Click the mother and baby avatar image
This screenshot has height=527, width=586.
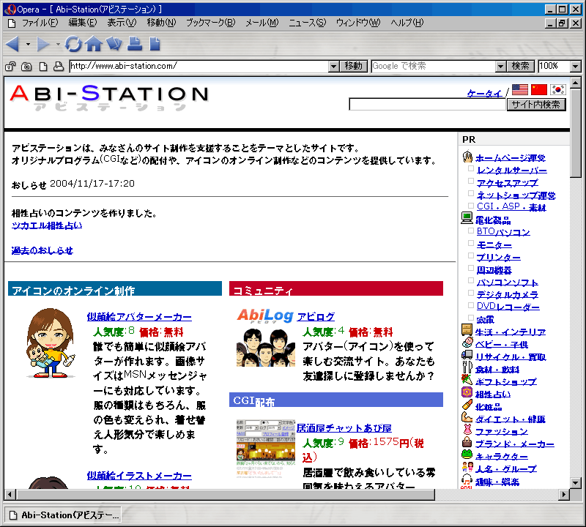[x=50, y=343]
